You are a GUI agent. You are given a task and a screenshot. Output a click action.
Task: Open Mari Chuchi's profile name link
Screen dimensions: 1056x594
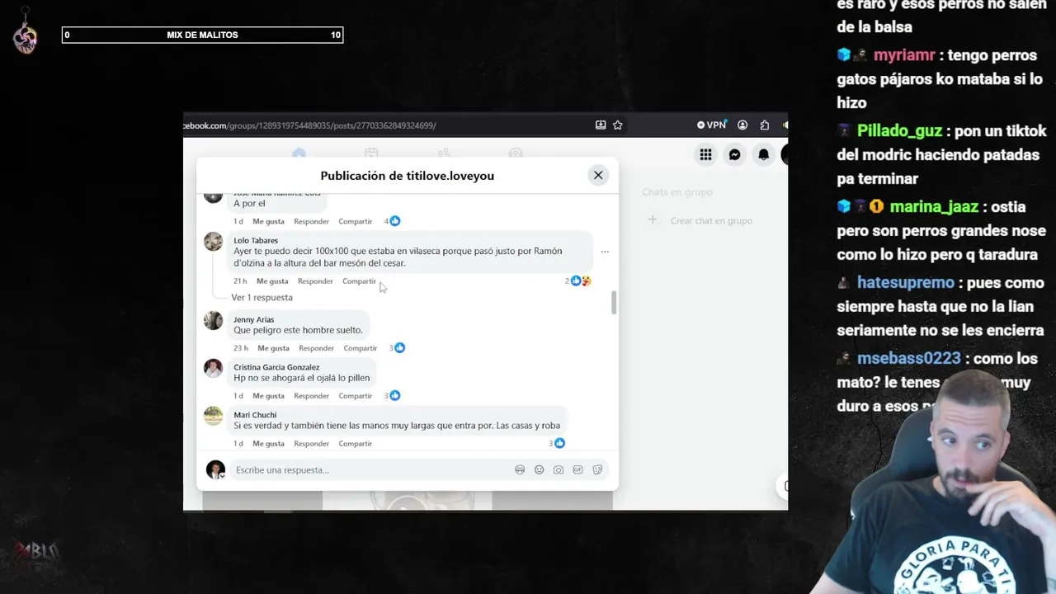coord(255,415)
